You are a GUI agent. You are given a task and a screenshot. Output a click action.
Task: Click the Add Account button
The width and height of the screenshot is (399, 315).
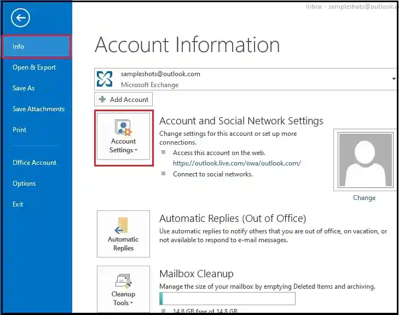click(x=123, y=99)
